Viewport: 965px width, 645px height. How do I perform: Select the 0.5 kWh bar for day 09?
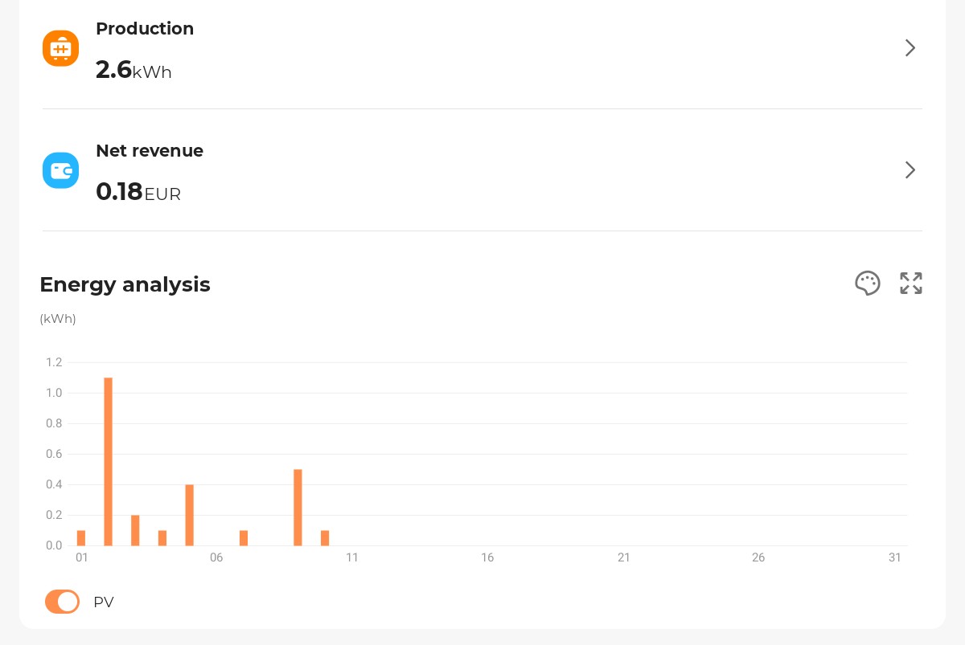(298, 508)
